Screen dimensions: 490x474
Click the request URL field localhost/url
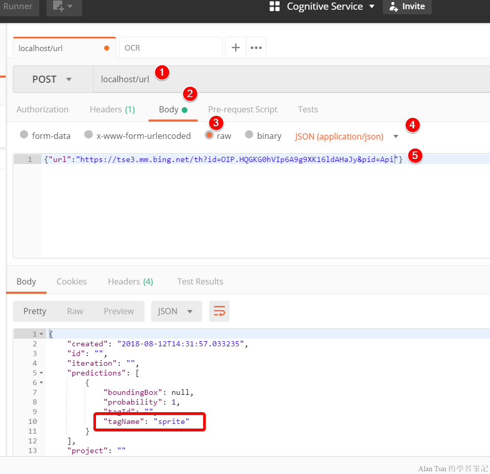pos(291,79)
